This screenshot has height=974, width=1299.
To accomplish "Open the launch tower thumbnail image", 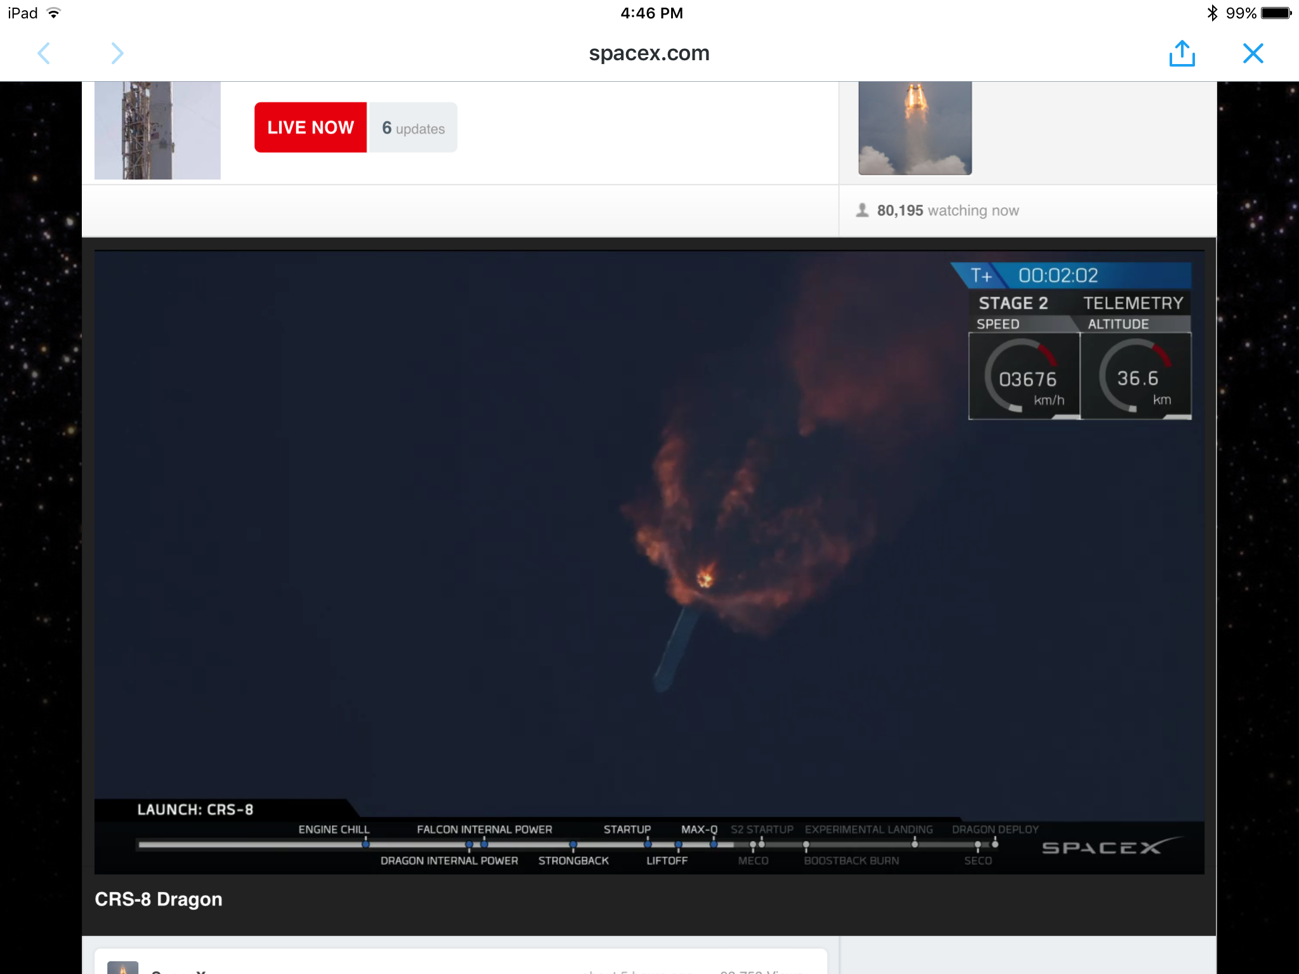I will point(157,131).
